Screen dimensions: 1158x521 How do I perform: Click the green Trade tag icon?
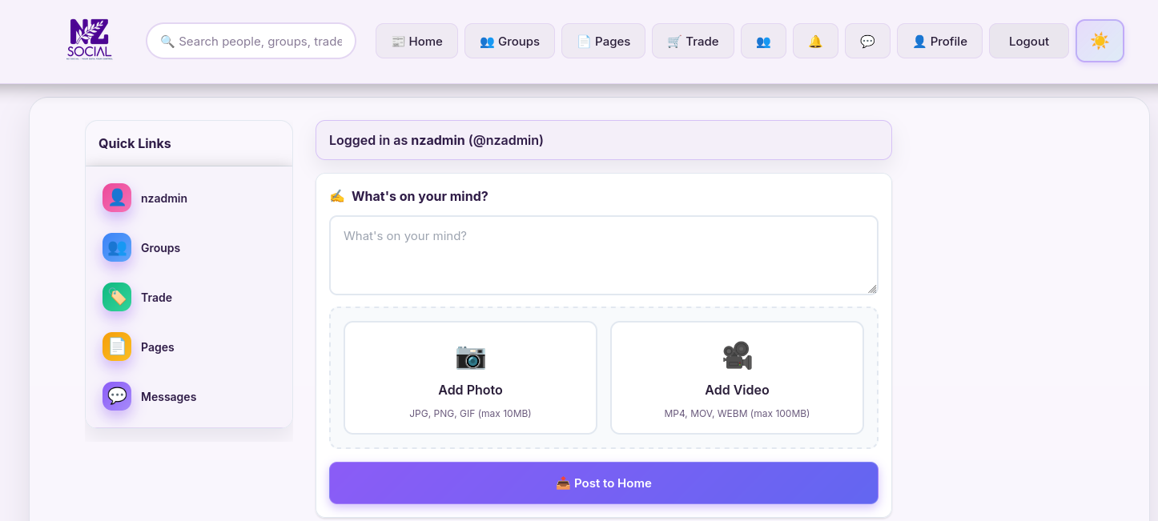click(x=117, y=297)
